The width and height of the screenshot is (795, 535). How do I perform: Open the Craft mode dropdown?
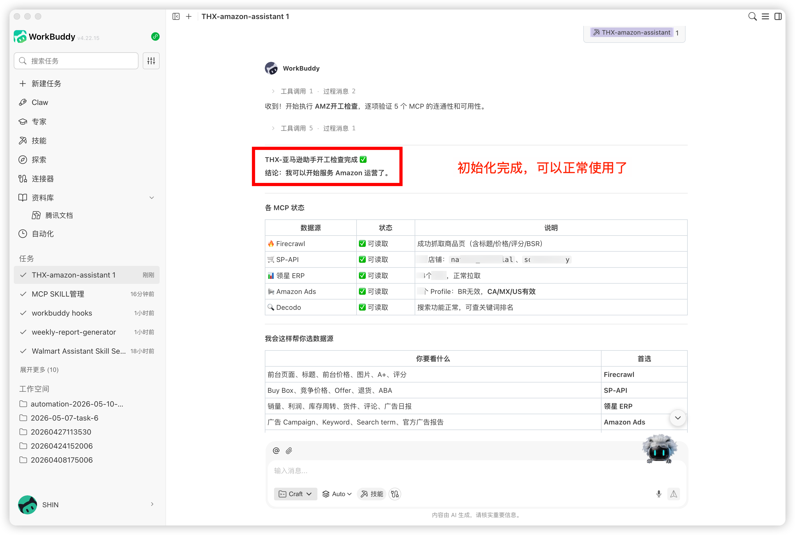[295, 494]
